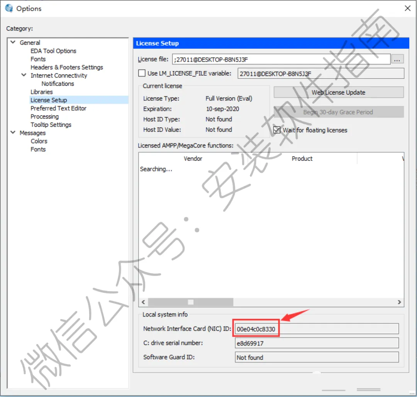Image resolution: width=417 pixels, height=397 pixels.
Task: Open Colors under Messages
Action: tap(39, 141)
